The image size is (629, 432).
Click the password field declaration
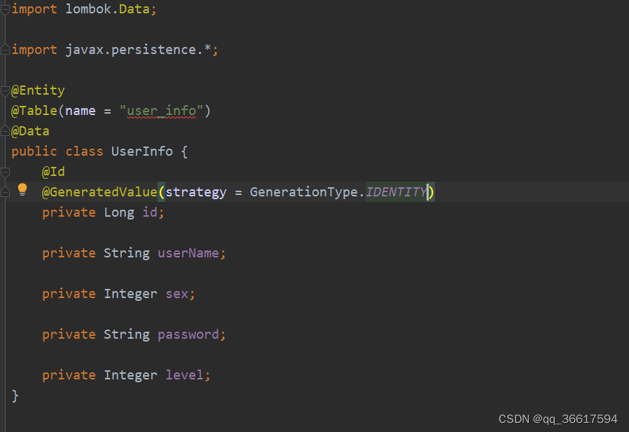(191, 334)
